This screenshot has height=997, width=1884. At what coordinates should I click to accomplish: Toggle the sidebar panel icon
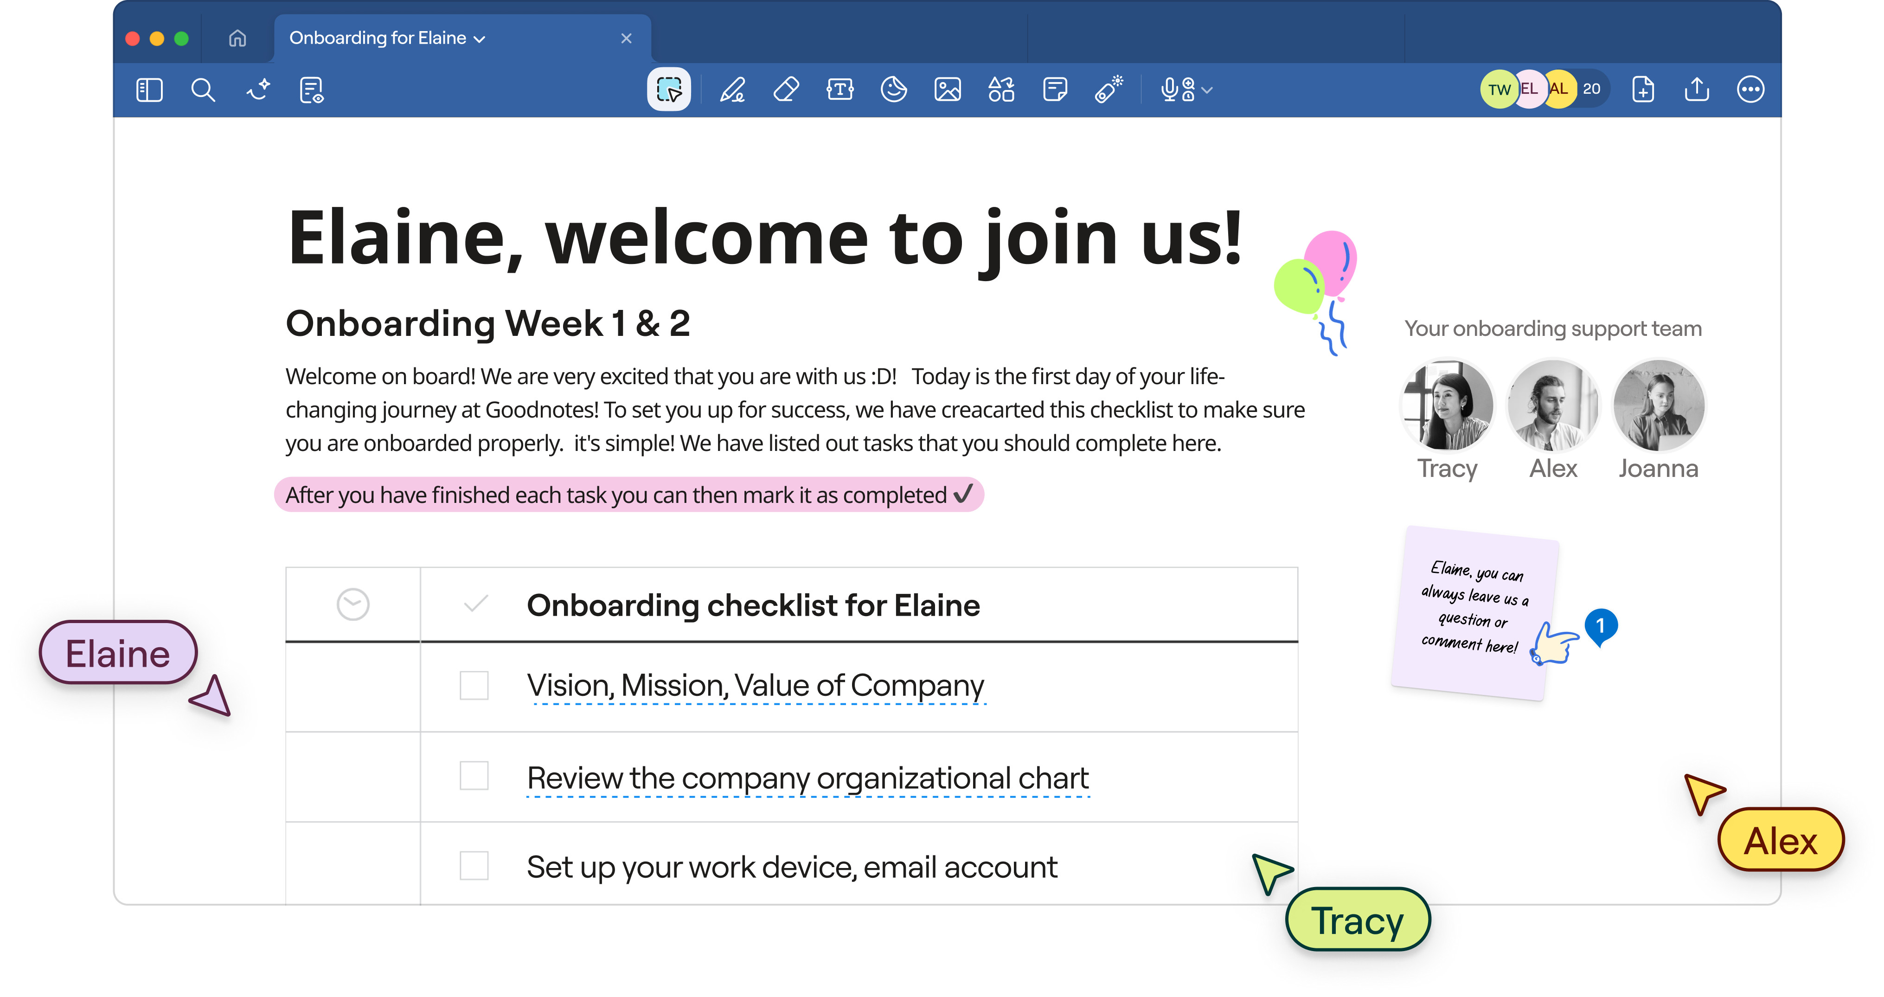[x=149, y=90]
